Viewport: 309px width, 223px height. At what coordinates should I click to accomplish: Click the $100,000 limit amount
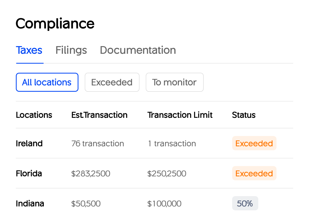[x=164, y=204]
